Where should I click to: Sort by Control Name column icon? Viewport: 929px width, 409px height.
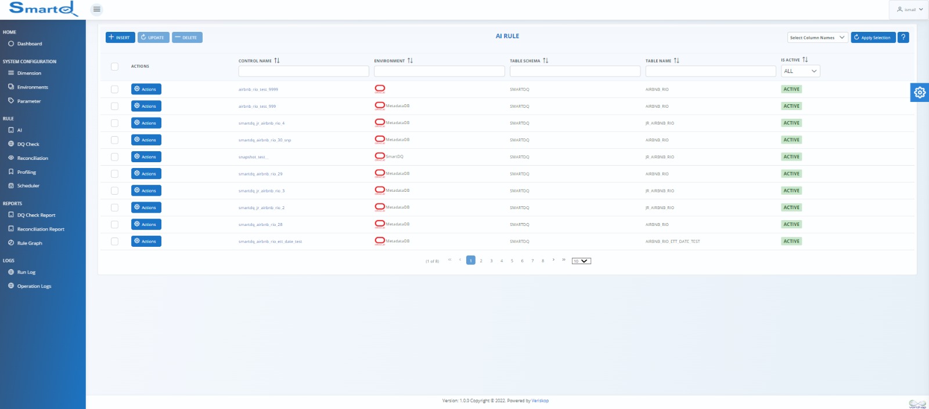coord(277,61)
